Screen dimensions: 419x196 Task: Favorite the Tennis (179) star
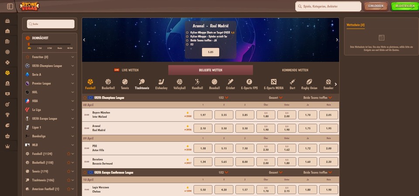(69, 172)
